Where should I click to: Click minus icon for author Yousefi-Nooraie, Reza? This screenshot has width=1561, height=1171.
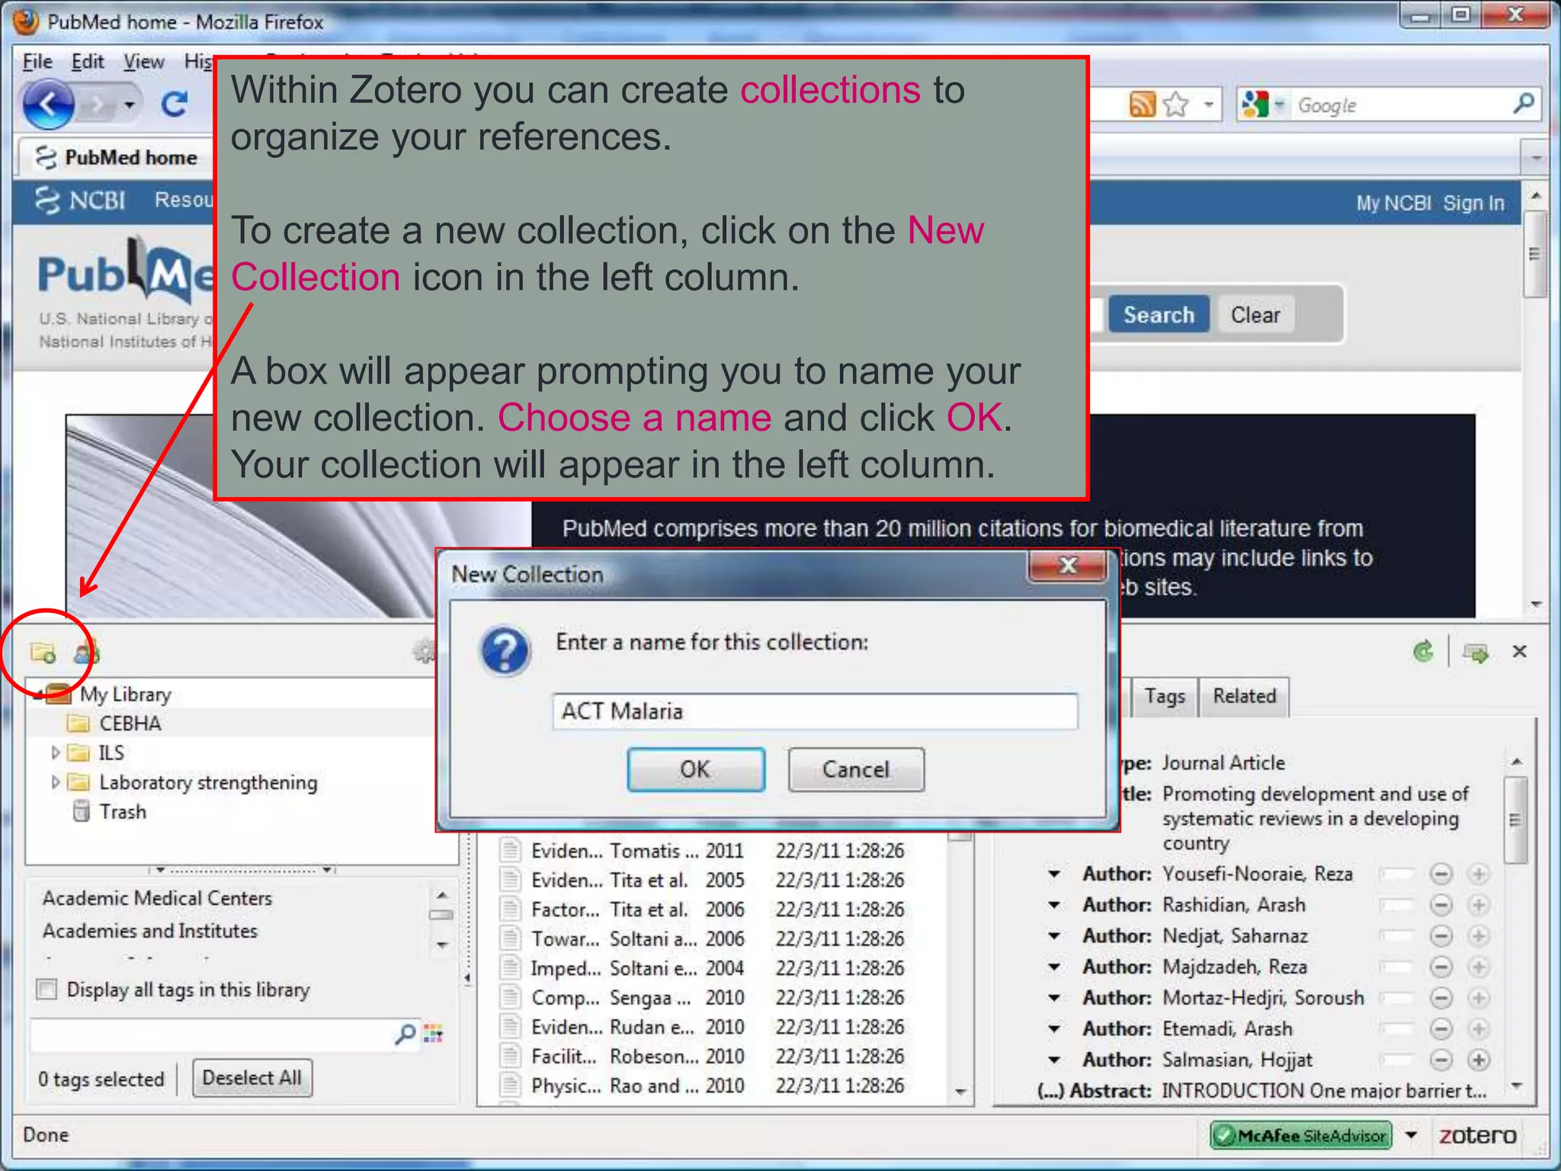1441,874
